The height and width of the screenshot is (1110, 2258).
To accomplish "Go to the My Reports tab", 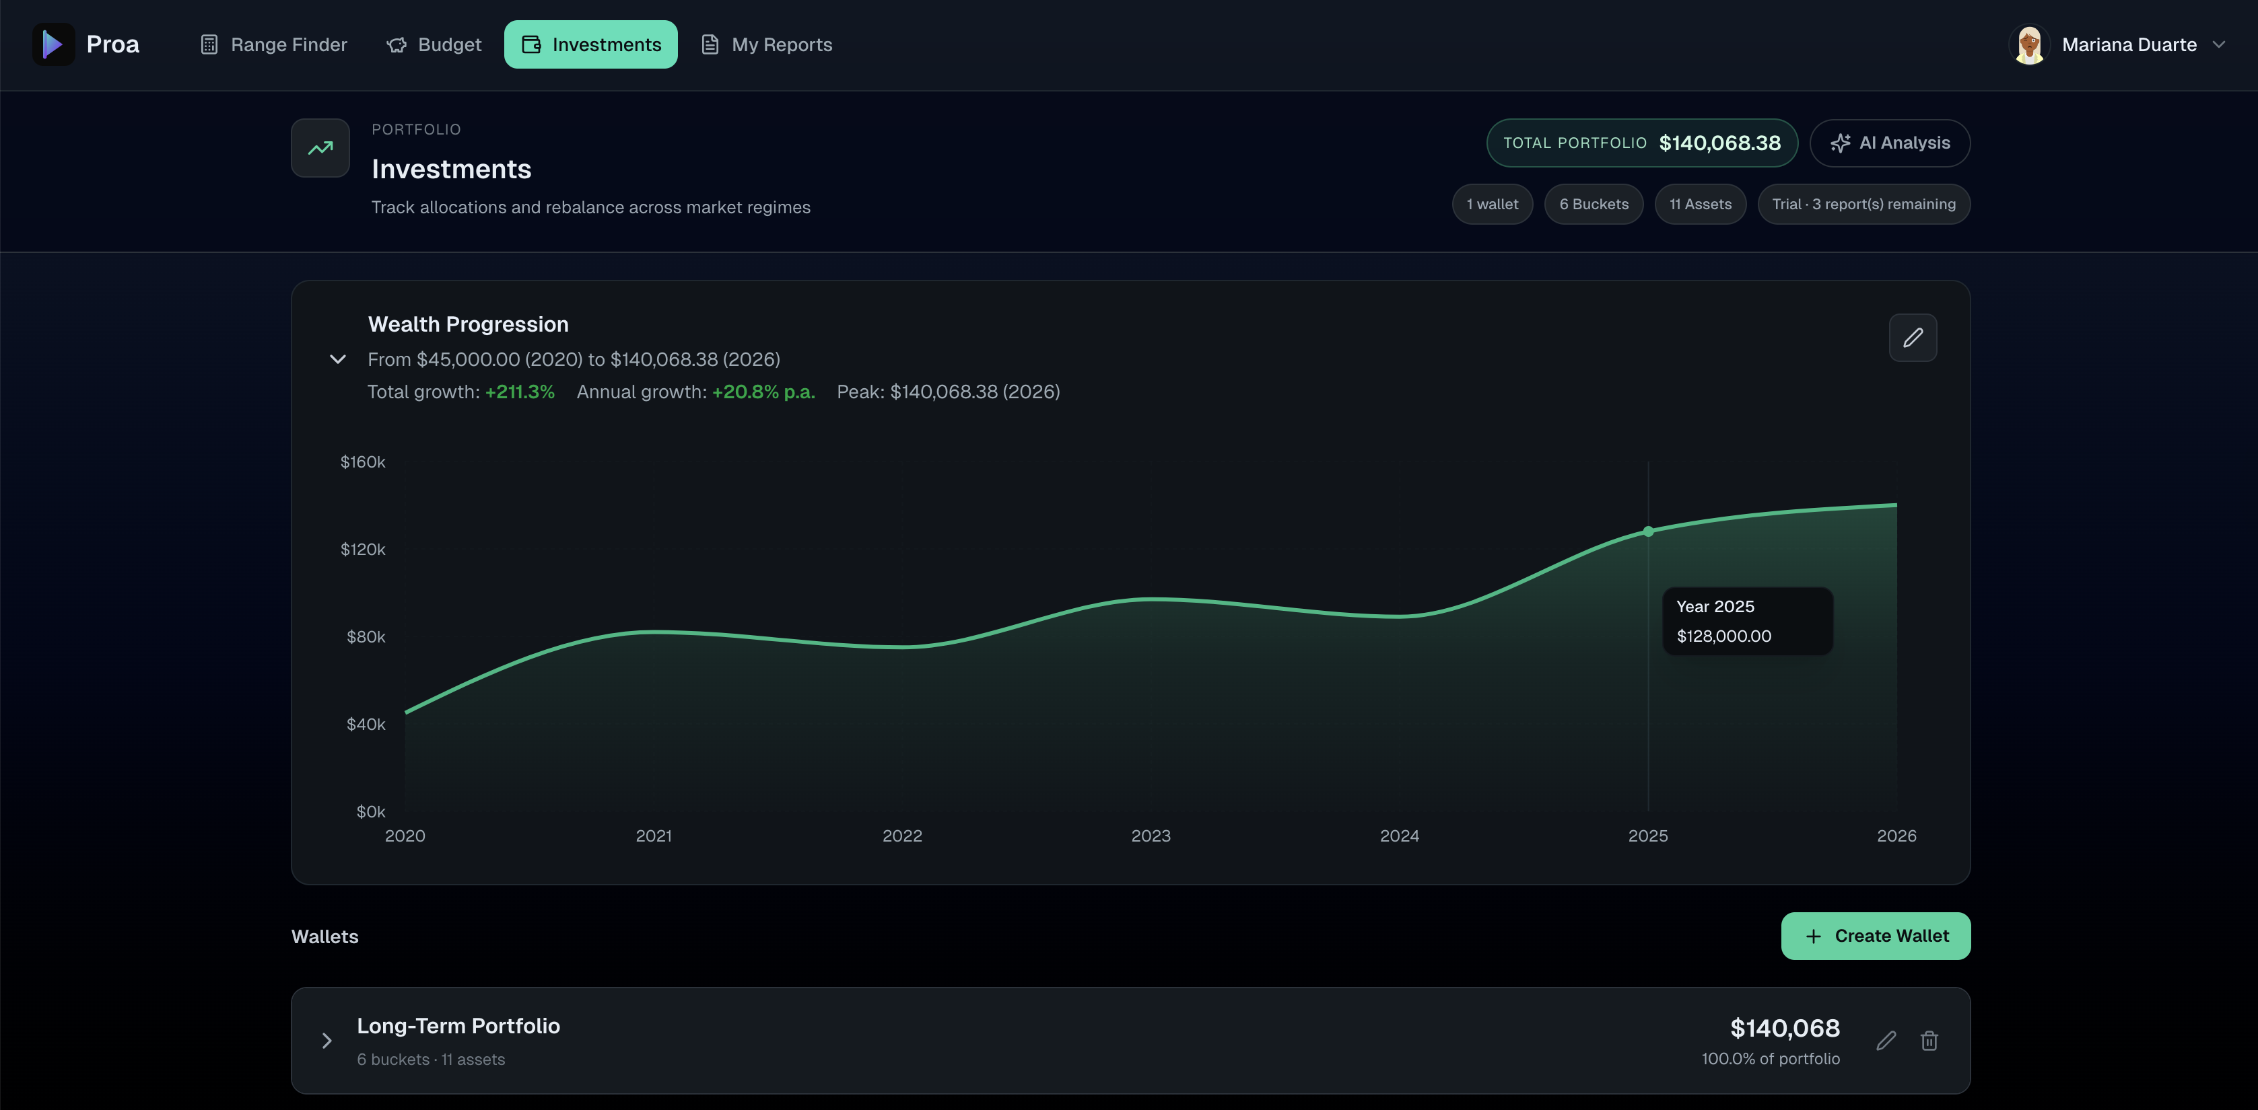I will click(766, 44).
